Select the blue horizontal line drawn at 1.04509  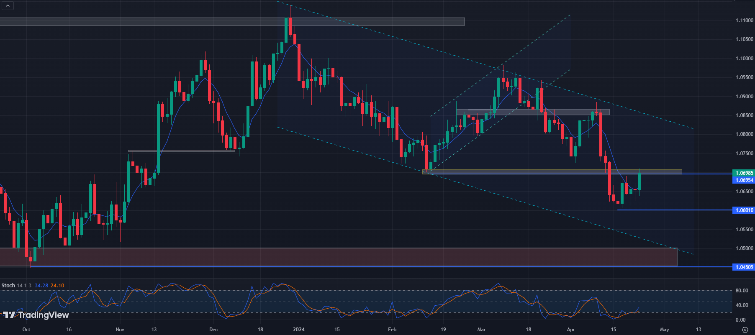381,266
